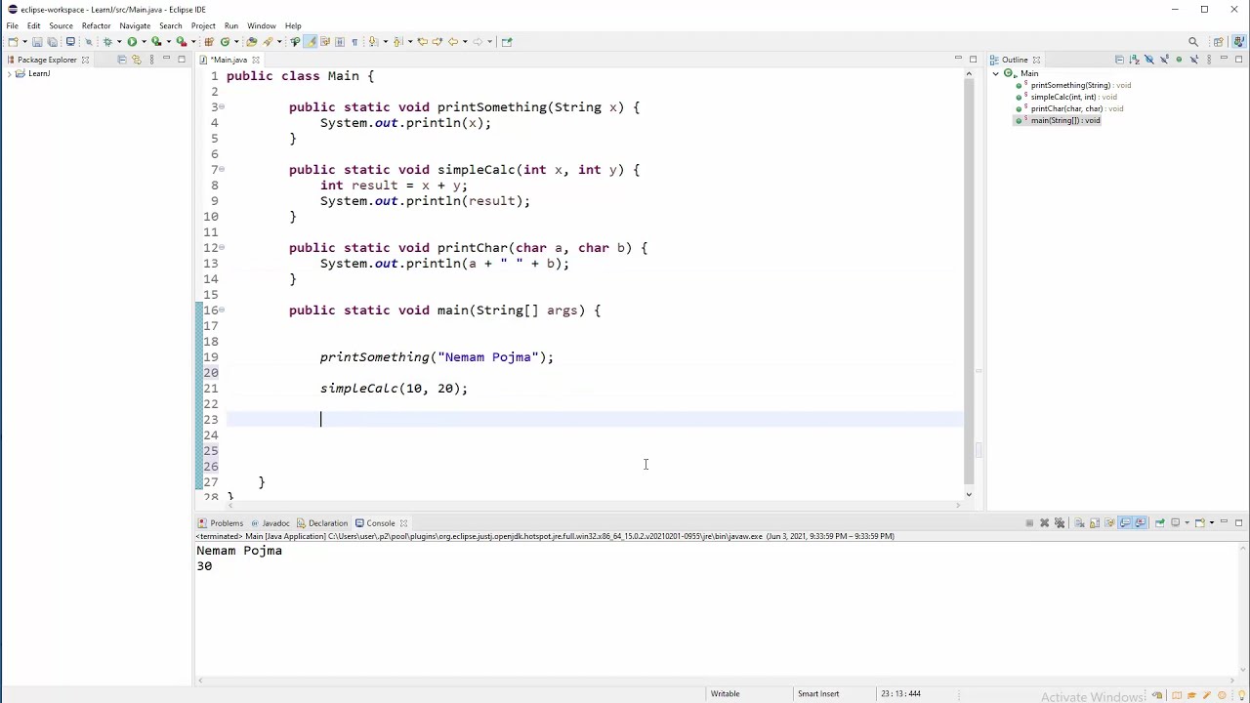Click the New file toolbar icon
The width and height of the screenshot is (1250, 703).
[x=14, y=41]
